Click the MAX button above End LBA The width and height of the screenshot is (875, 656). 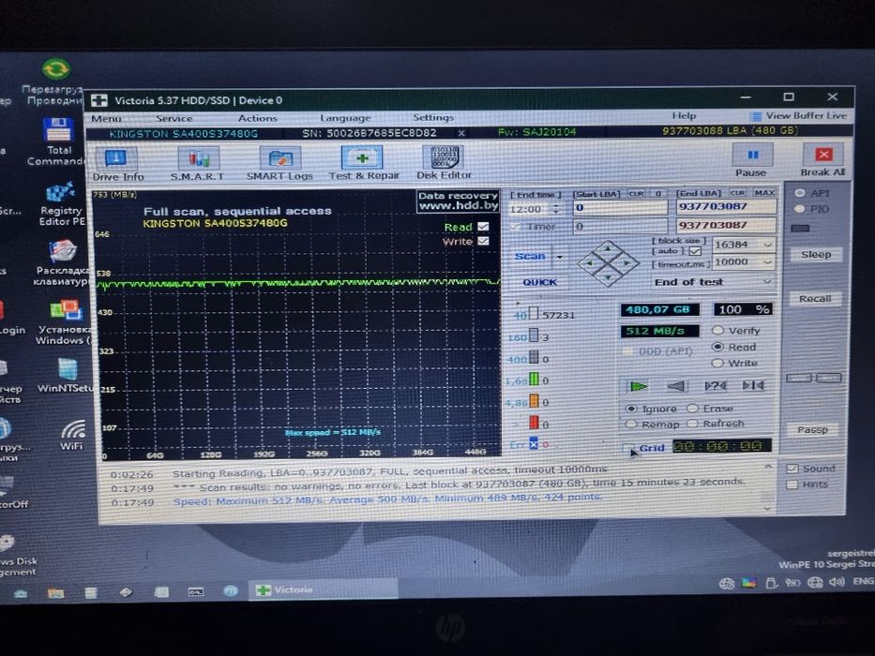click(764, 192)
